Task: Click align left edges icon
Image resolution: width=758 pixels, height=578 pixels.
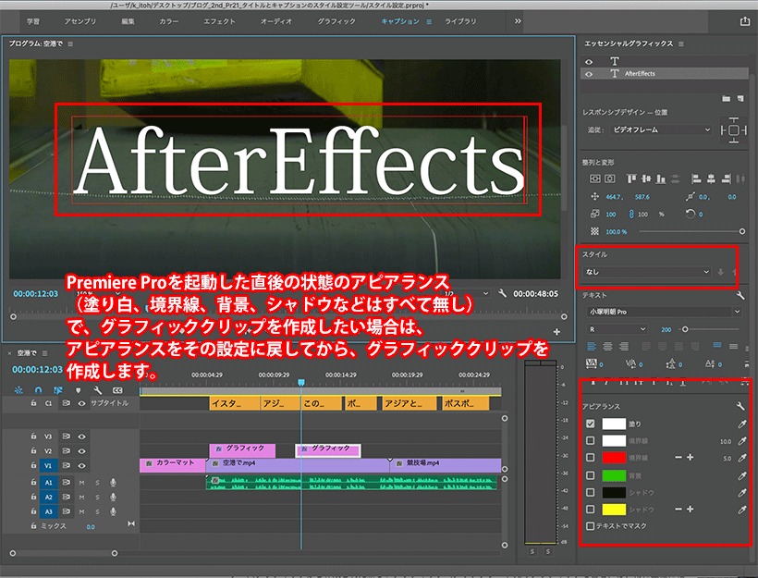Action: pos(696,179)
